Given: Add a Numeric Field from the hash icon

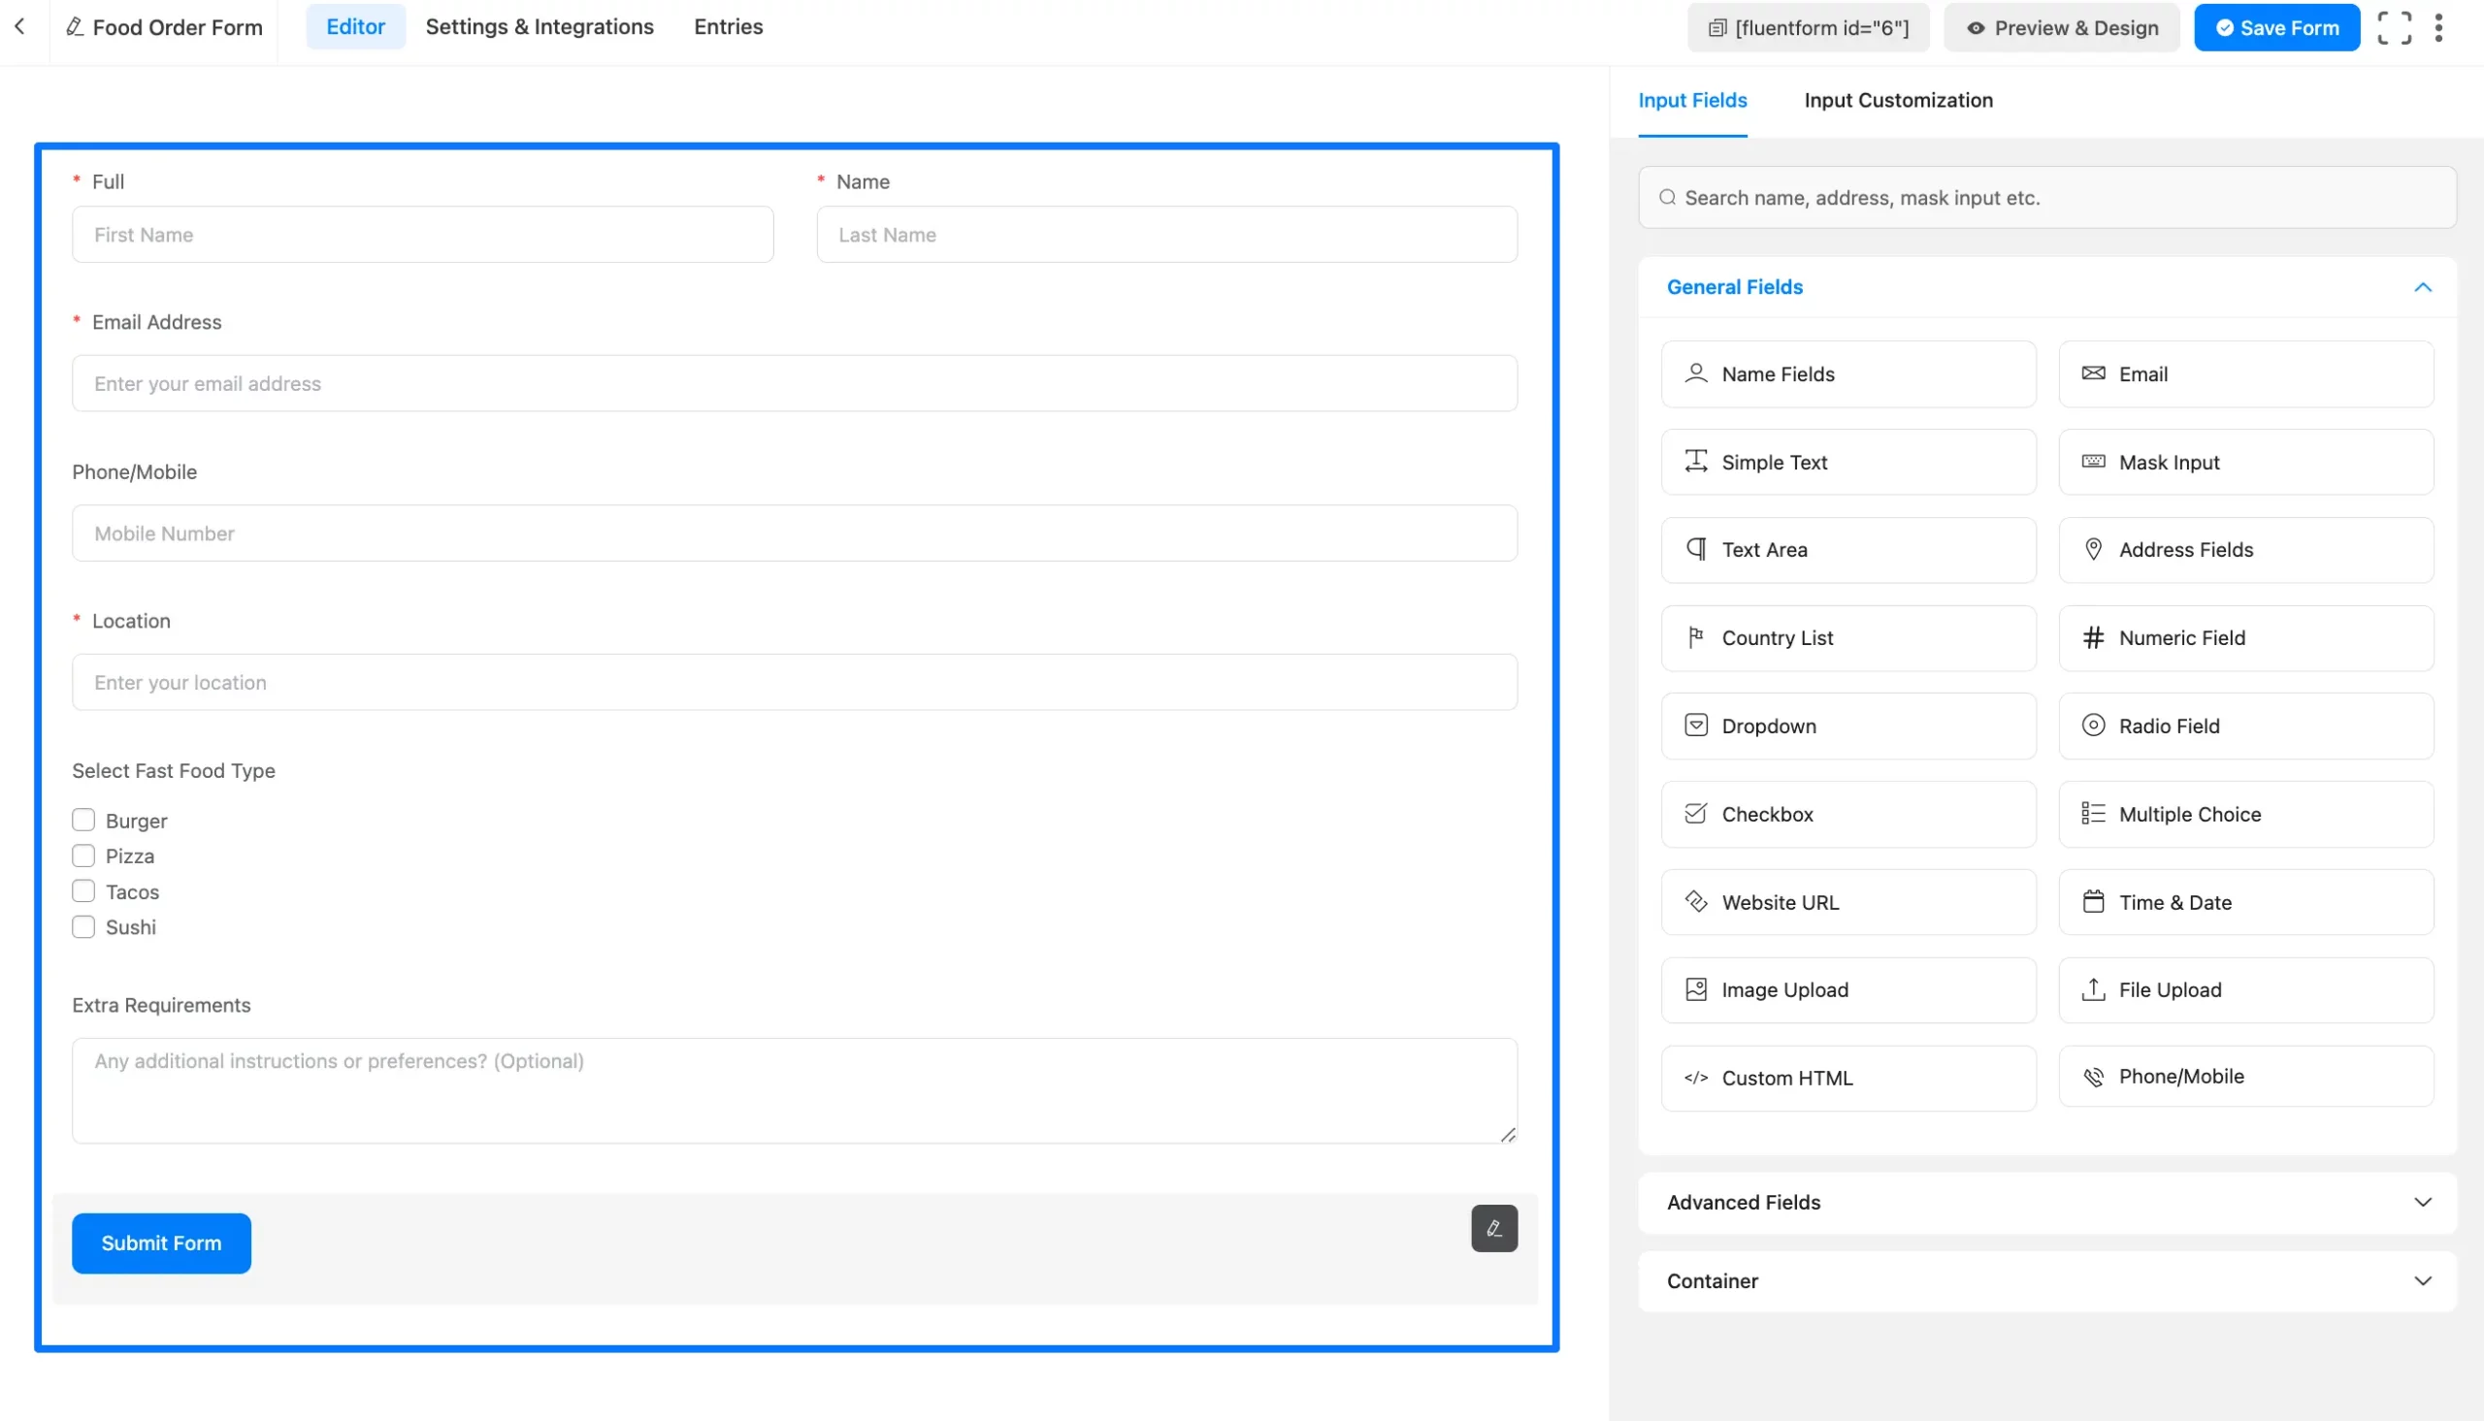Looking at the screenshot, I should tap(2093, 637).
